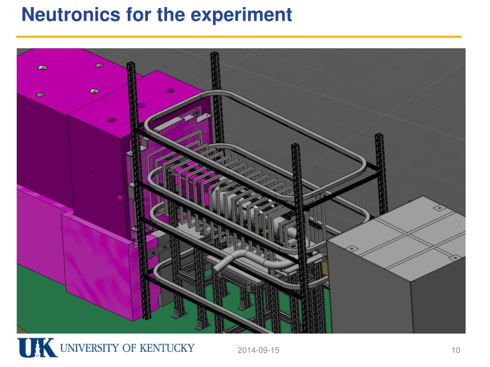Click the slide title 'Neutronics for the experiment'
The width and height of the screenshot is (490, 367).
pyautogui.click(x=156, y=15)
